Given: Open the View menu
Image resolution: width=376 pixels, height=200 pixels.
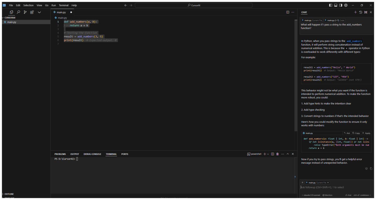Looking at the screenshot, I should (39, 5).
